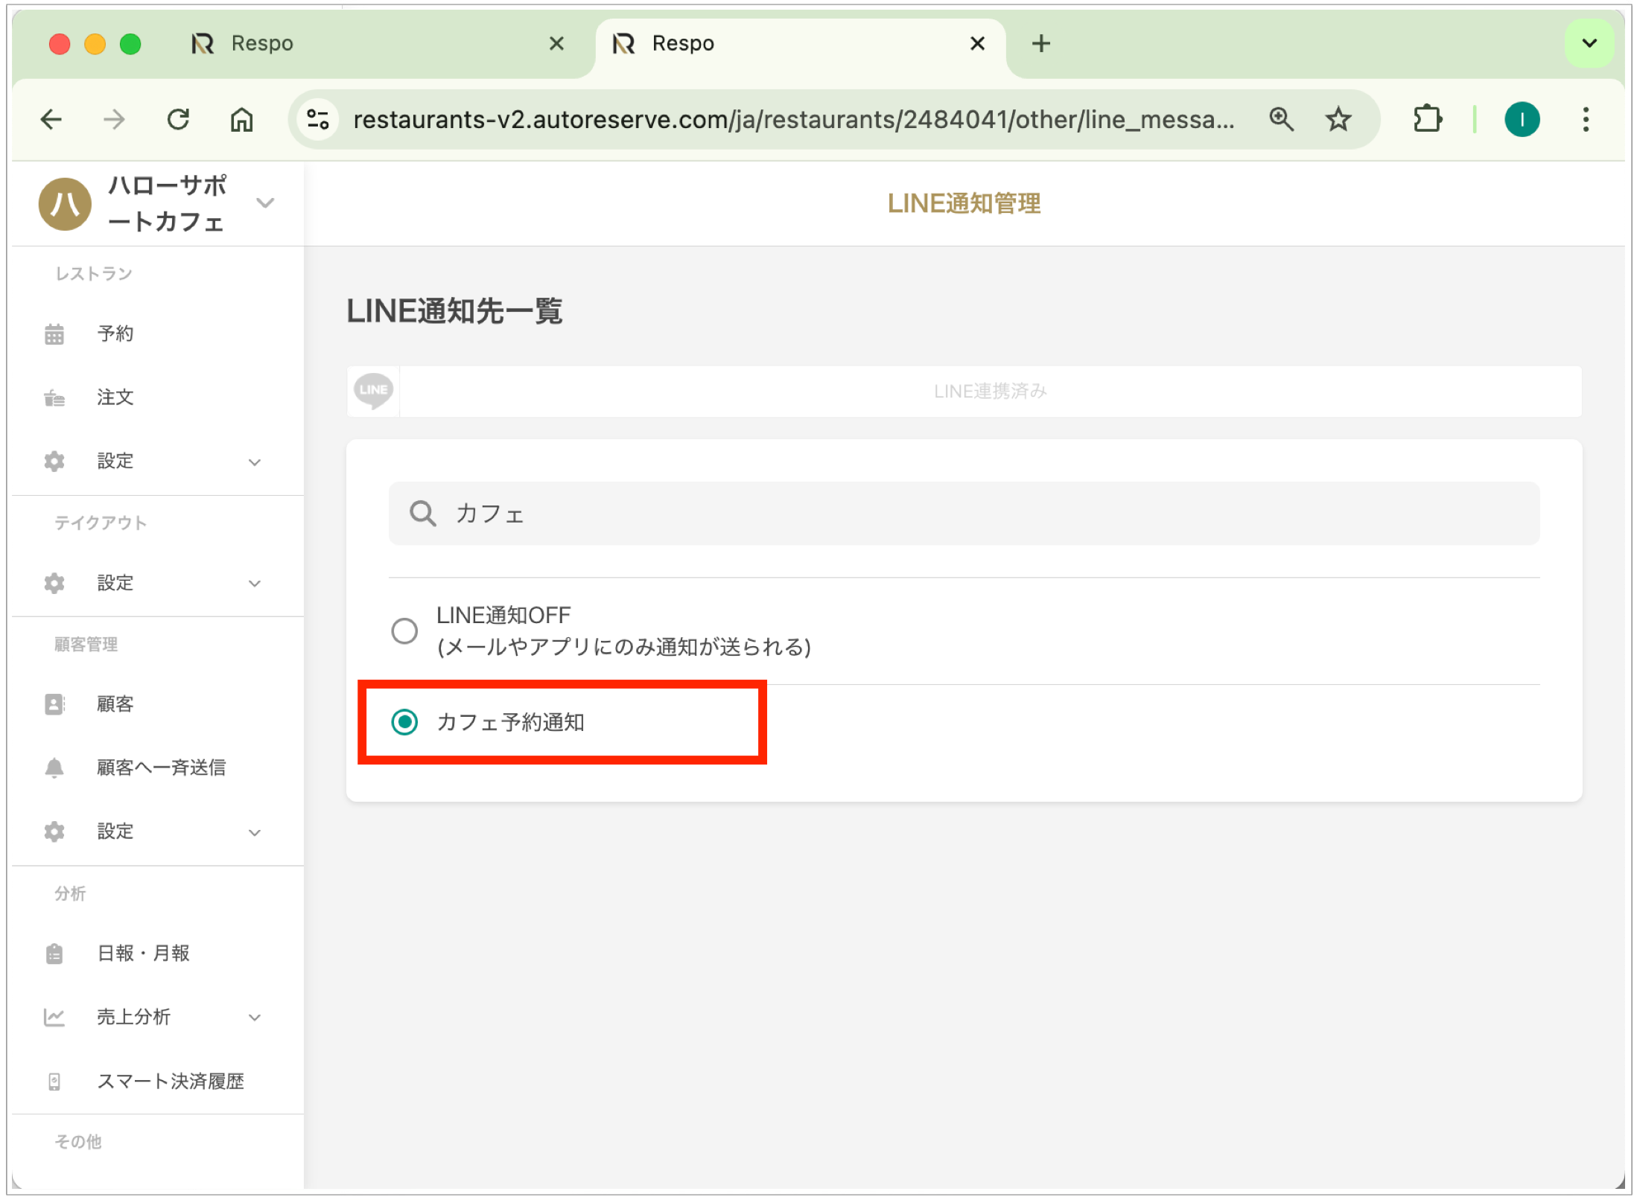Open site information icon in address bar
Viewport: 1637px width, 1200px height.
pyautogui.click(x=318, y=119)
